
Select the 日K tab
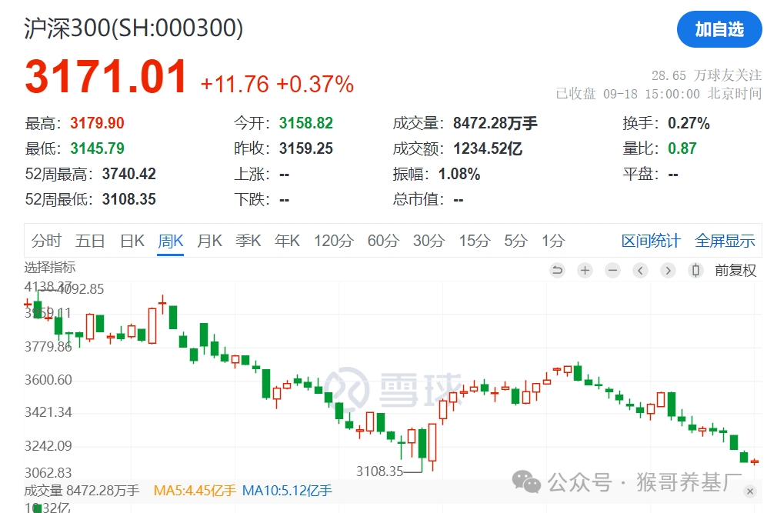132,241
